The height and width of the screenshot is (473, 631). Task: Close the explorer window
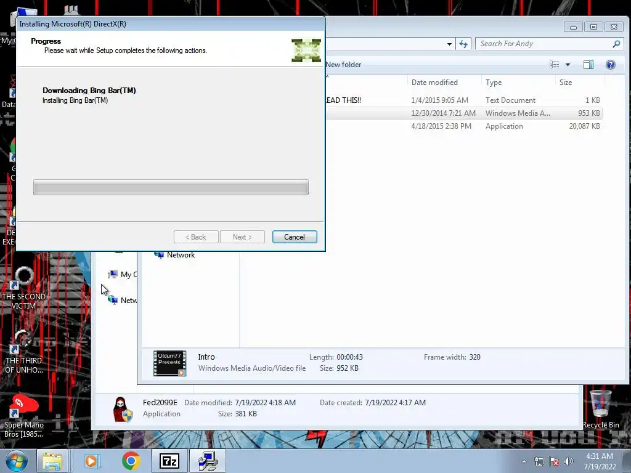[x=614, y=27]
